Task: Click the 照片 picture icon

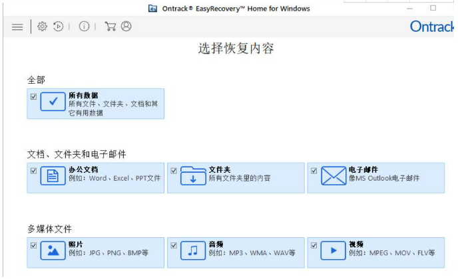Action: [x=53, y=250]
